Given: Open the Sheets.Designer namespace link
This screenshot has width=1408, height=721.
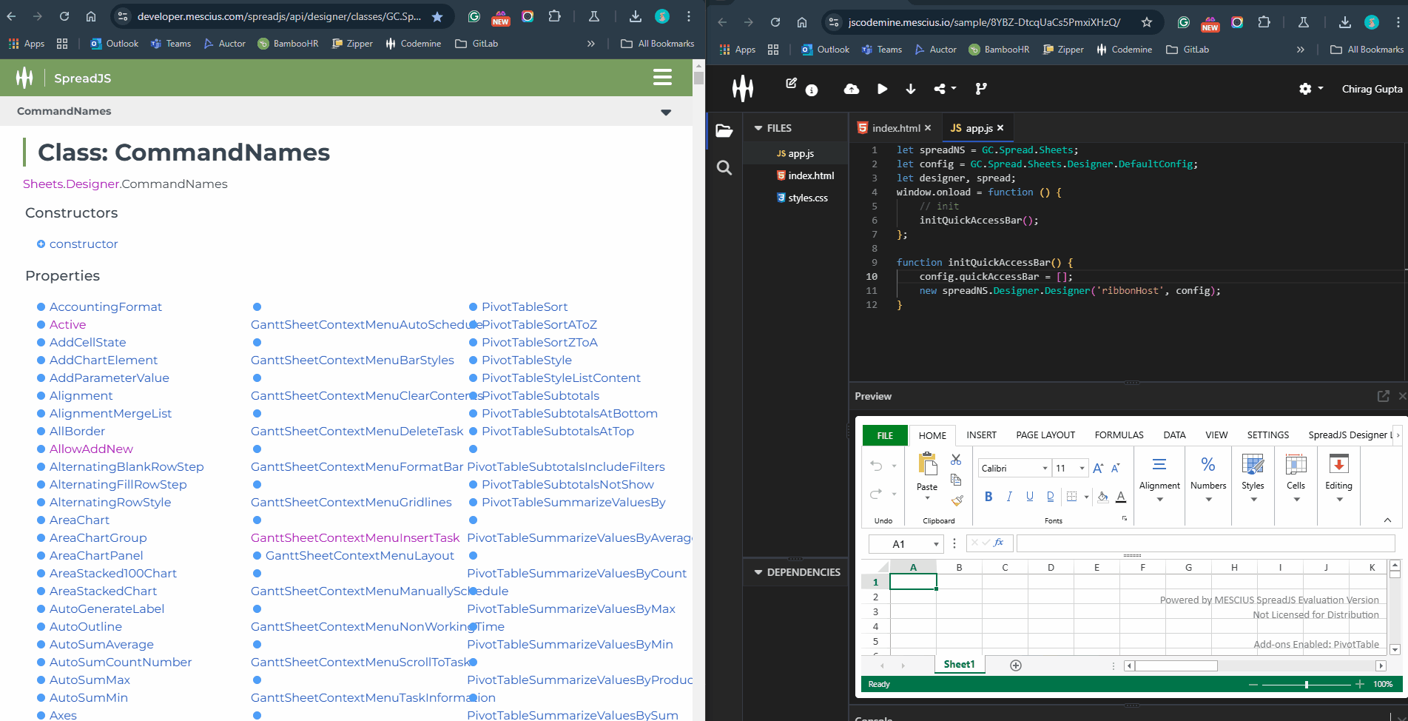Looking at the screenshot, I should [71, 184].
